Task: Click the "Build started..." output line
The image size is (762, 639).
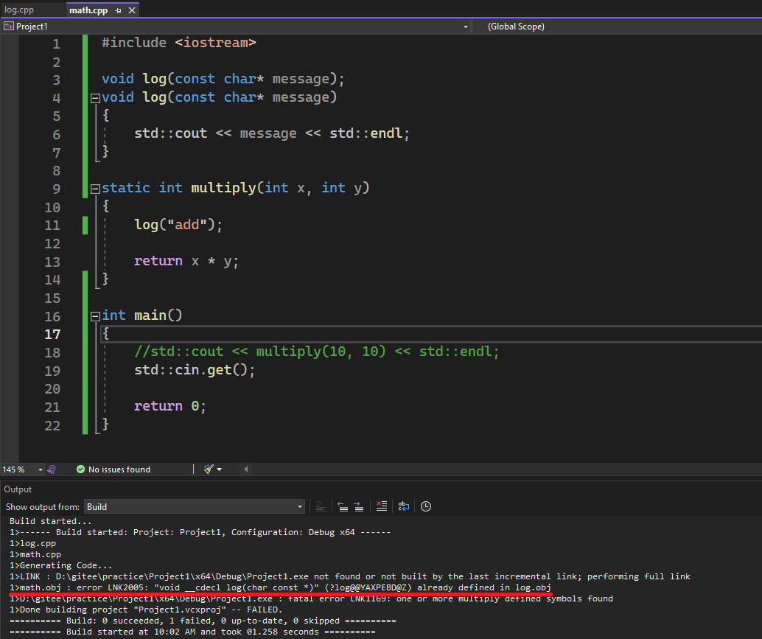Action: point(51,521)
